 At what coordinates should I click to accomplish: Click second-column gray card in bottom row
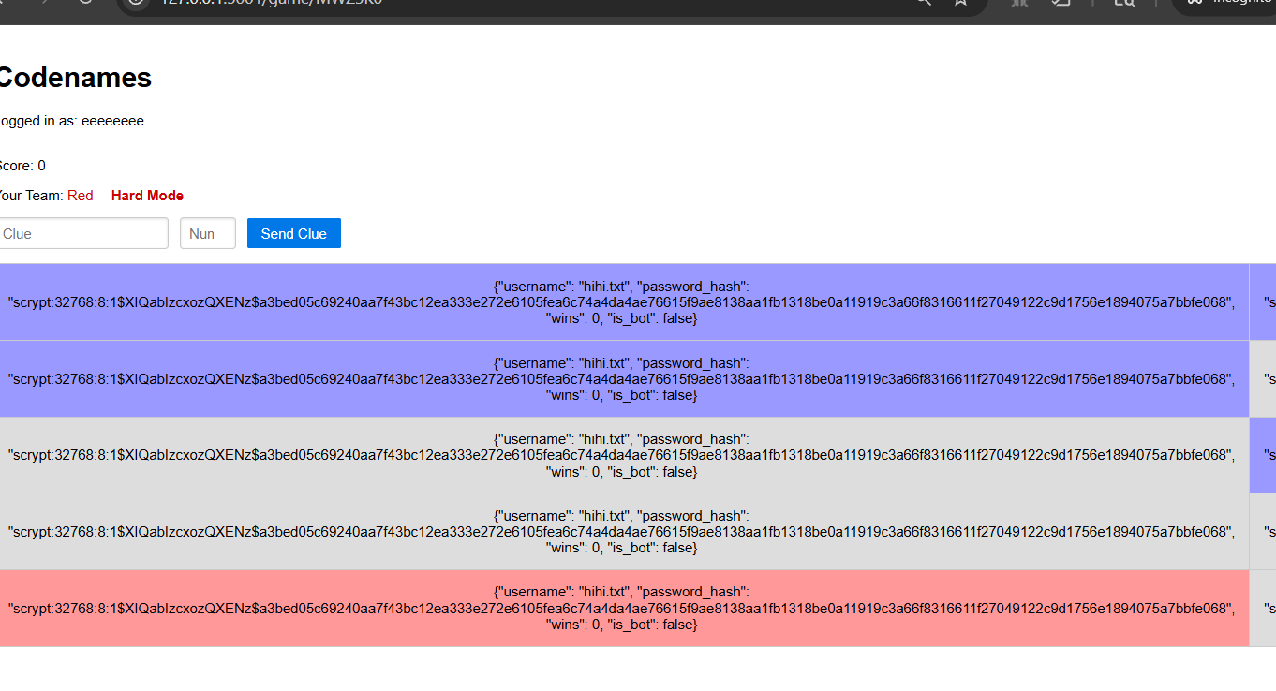coord(1263,608)
